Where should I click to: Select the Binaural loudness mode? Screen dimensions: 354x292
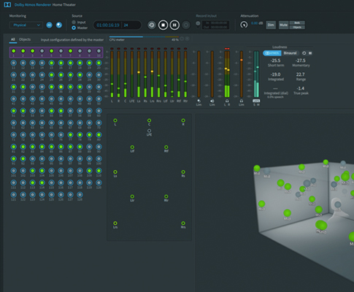(x=290, y=53)
